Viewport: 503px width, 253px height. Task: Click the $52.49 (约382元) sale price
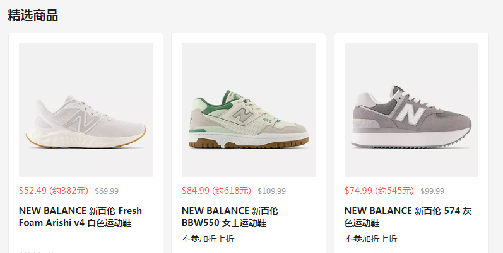coord(53,191)
